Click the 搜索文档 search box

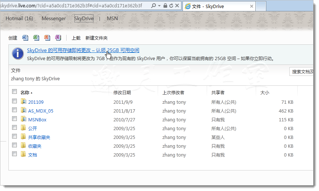click(301, 72)
